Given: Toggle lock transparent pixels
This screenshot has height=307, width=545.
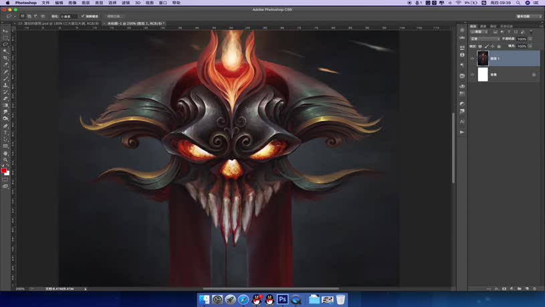Looking at the screenshot, I should [480, 46].
